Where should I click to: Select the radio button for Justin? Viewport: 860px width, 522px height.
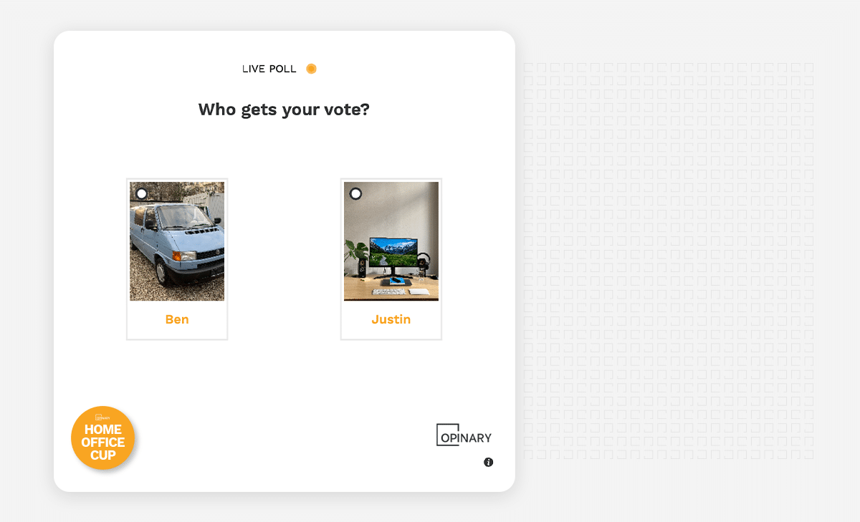355,194
